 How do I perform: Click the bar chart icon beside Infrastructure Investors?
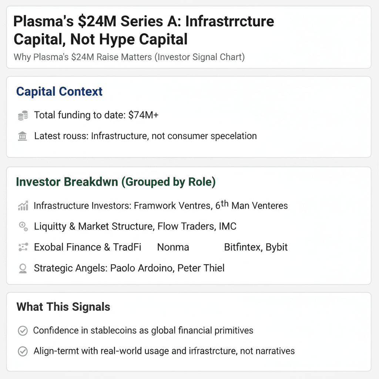[23, 206]
